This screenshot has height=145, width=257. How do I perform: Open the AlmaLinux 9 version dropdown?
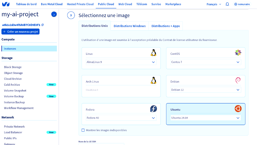(121, 62)
